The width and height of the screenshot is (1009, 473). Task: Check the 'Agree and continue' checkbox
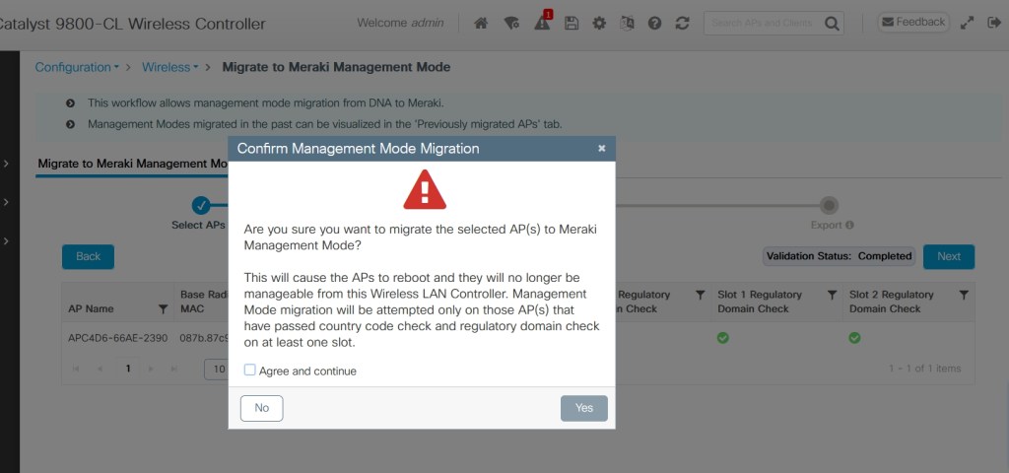point(250,371)
